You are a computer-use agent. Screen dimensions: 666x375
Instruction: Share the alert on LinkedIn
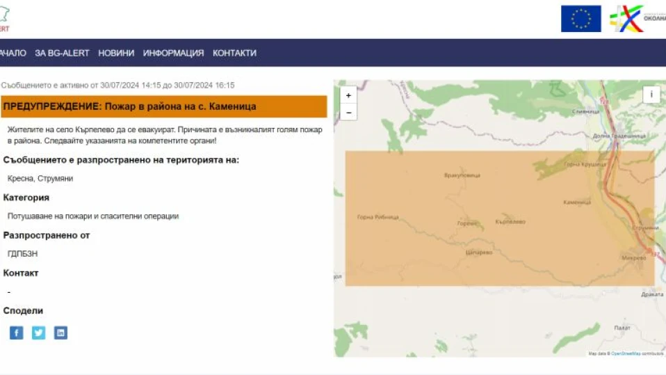pos(60,333)
